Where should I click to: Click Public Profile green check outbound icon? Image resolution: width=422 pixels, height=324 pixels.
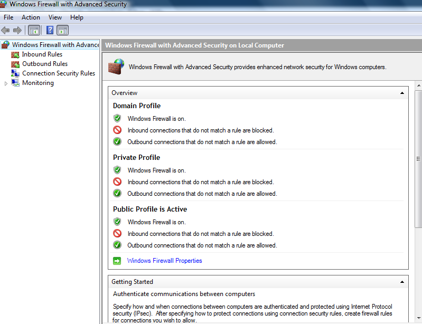pos(117,245)
